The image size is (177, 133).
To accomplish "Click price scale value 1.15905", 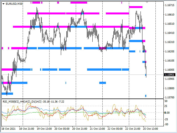I will [x=170, y=79].
